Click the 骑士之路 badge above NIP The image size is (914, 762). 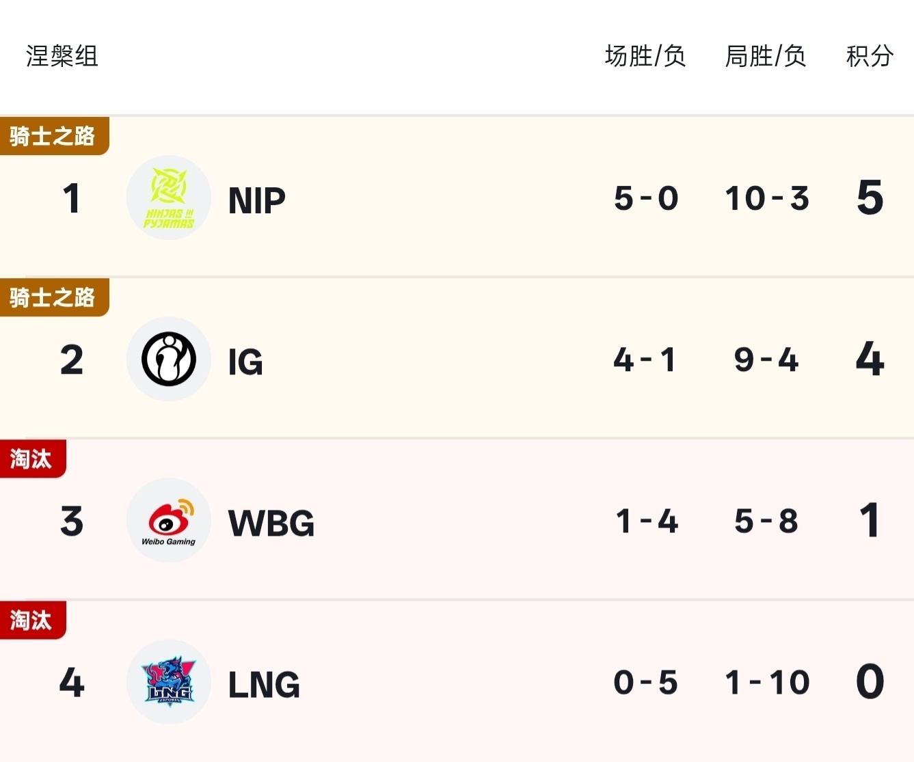click(54, 136)
